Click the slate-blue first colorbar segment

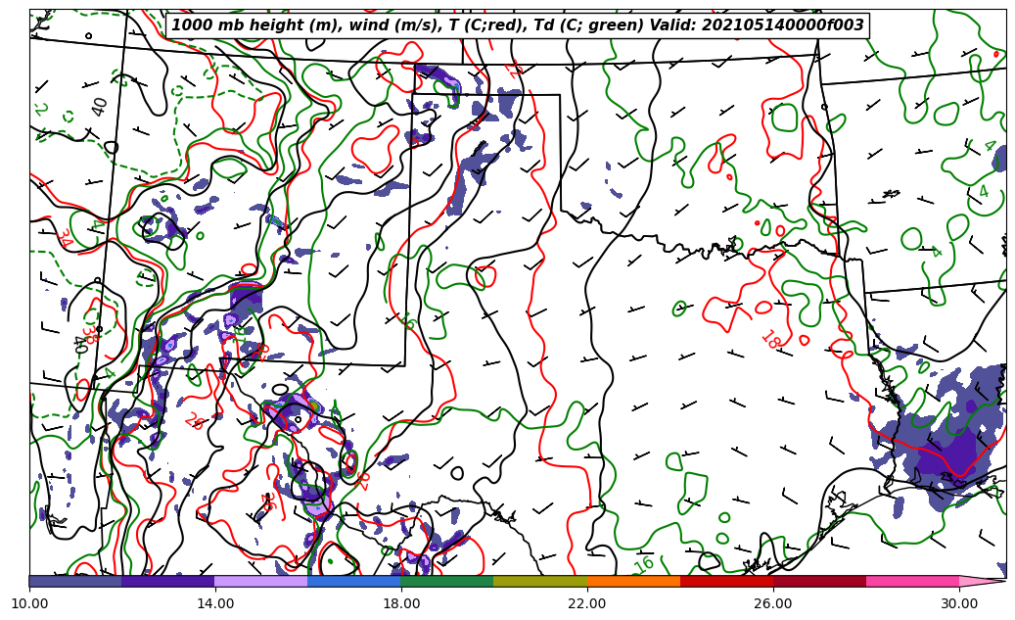click(x=75, y=581)
